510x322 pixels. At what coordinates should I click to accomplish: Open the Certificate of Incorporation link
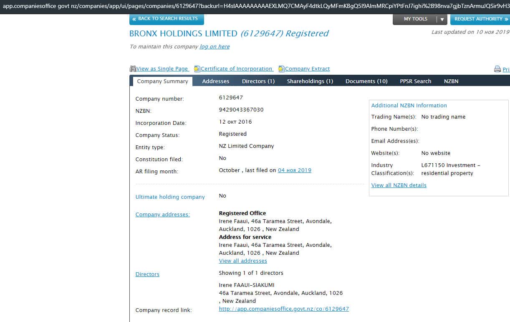click(237, 69)
